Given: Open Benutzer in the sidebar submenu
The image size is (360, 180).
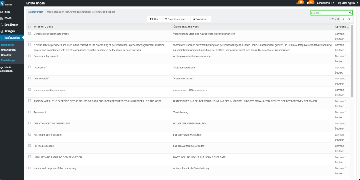Looking at the screenshot, I should click(6, 55).
